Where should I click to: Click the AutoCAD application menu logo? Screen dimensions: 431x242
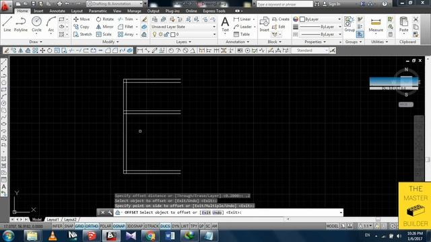tap(5, 6)
